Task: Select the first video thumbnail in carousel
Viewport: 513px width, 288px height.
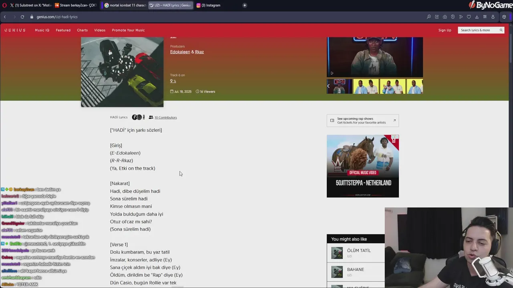Action: point(340,86)
